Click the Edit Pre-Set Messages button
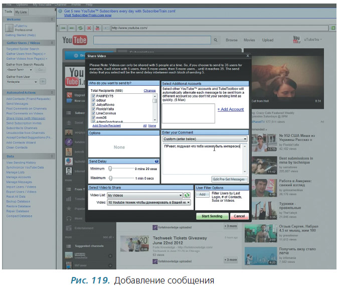339x287 pixels. [x=229, y=179]
